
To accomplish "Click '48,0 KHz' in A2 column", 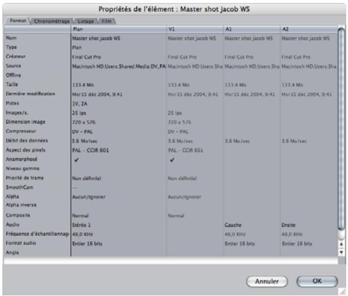I will coord(292,234).
